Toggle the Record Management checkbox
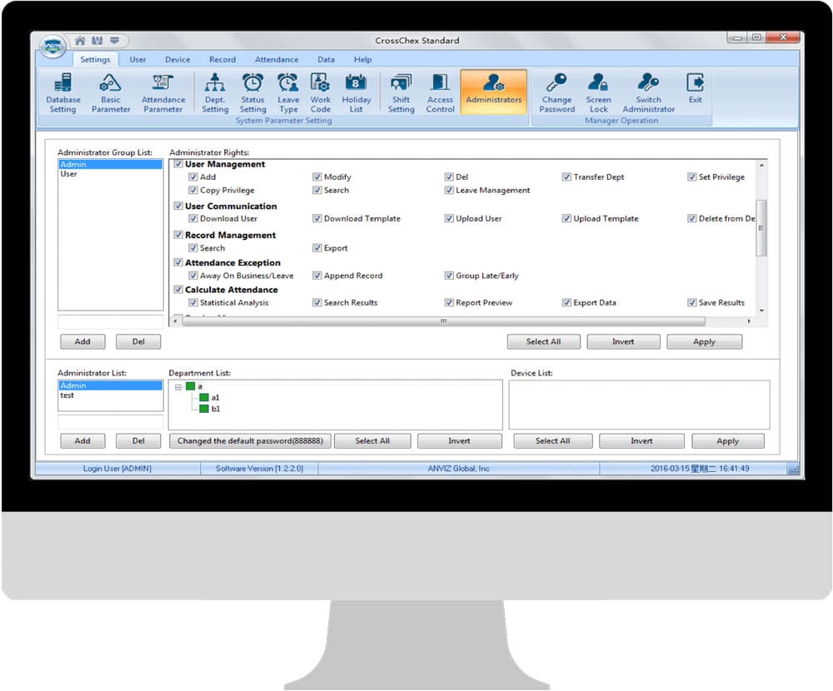 coord(178,234)
